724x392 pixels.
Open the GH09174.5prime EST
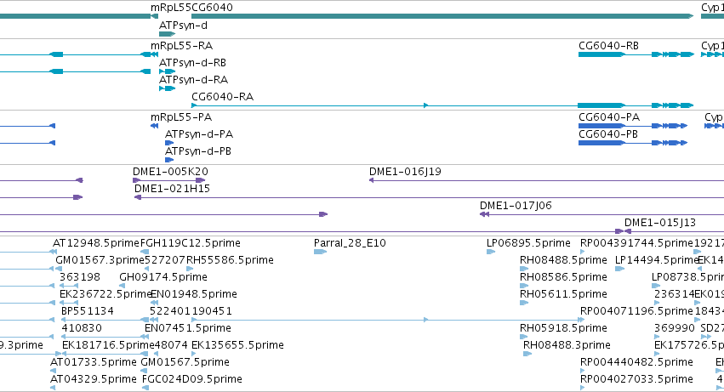click(123, 286)
